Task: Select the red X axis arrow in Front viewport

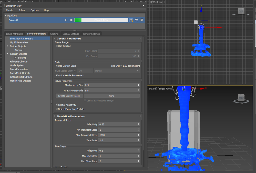Action: (x=220, y=27)
